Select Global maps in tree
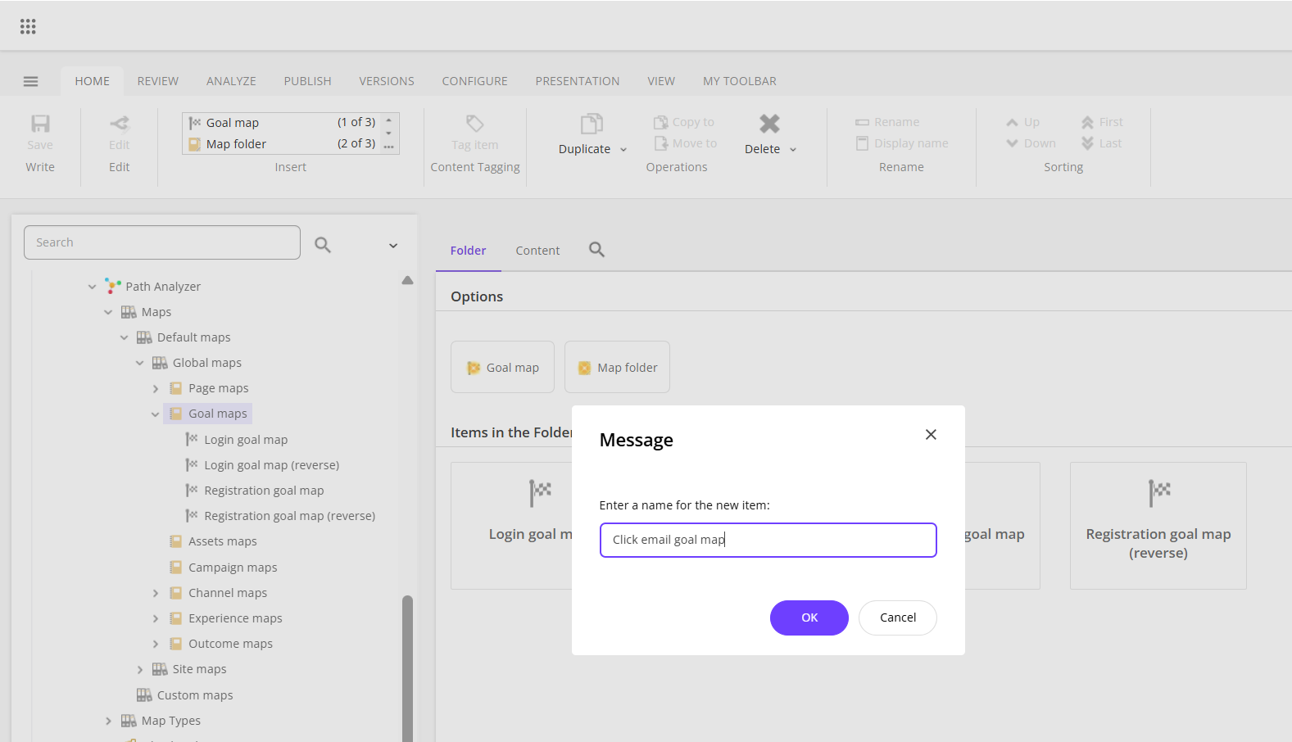This screenshot has width=1292, height=742. click(207, 362)
